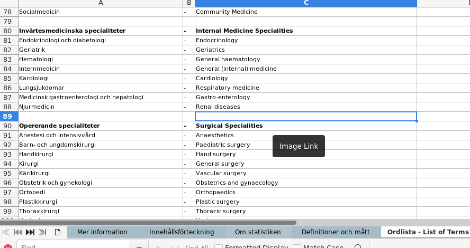Screen dimensions: 470x248
Task: Open the Innehållsförteckning sheet tab
Action: point(182,232)
